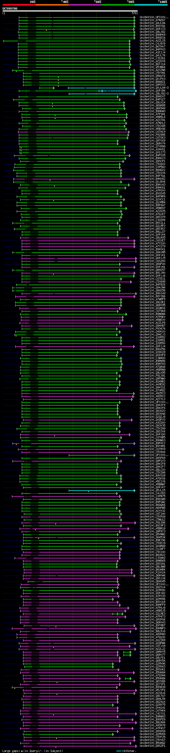The width and height of the screenshot is (170, 753).
Task: Open hit UniRef100_Q4JL76
Action: tap(152, 56)
